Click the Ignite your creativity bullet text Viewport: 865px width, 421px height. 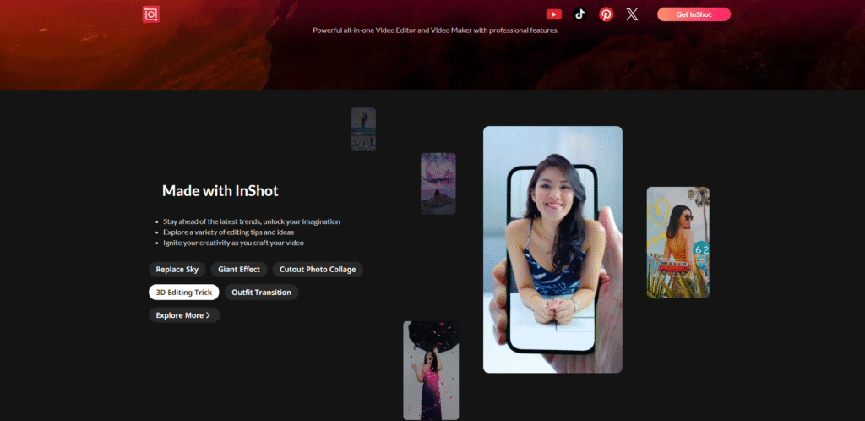(x=233, y=243)
